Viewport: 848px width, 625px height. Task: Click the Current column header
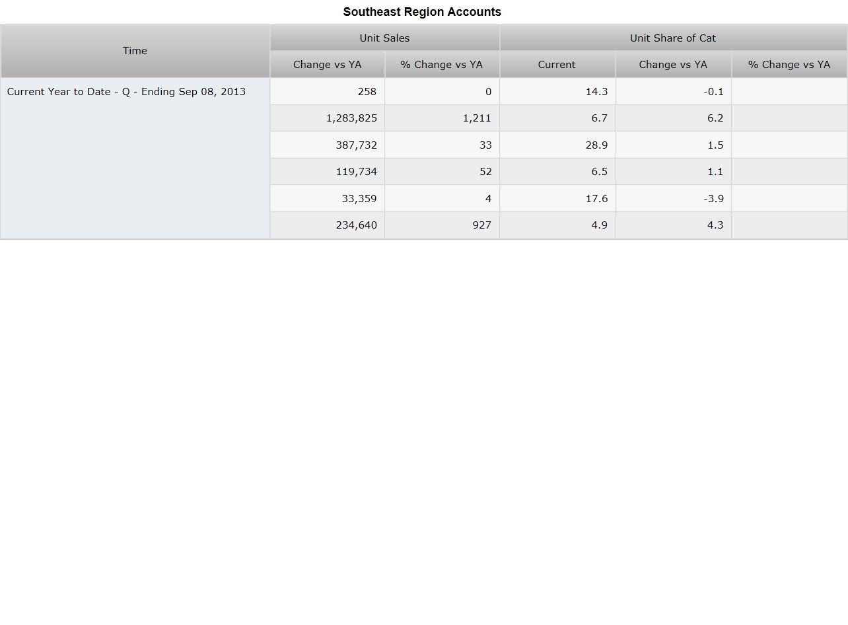pyautogui.click(x=557, y=64)
